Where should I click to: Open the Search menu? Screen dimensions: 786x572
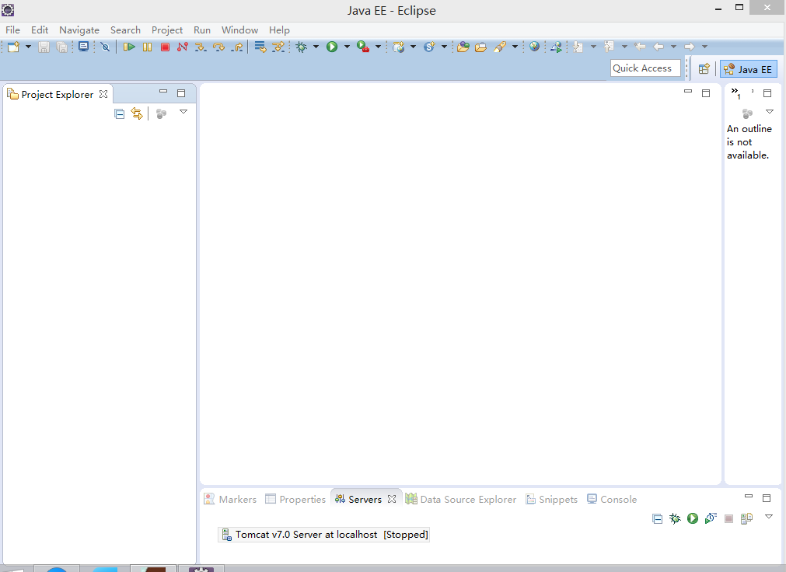tap(125, 30)
